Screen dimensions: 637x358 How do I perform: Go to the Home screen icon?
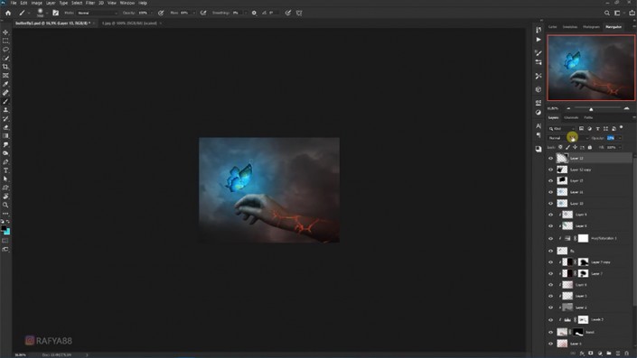pyautogui.click(x=8, y=13)
